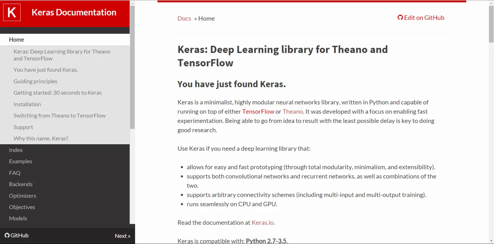
Task: Click the sidebar scrollbar up arrow
Action: 132,3
